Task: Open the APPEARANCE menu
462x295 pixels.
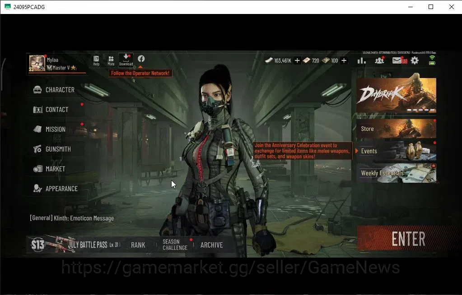Action: point(56,189)
